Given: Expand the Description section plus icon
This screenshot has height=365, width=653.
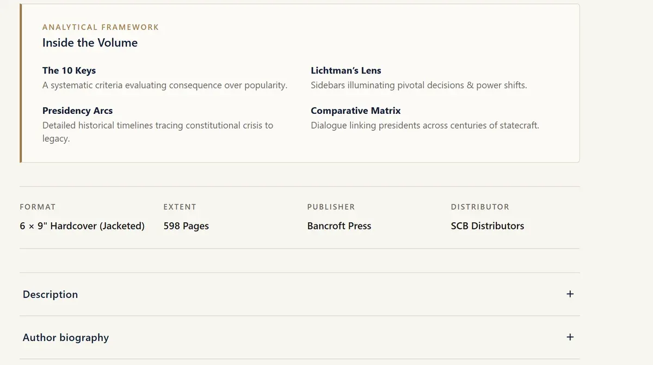Looking at the screenshot, I should point(570,294).
